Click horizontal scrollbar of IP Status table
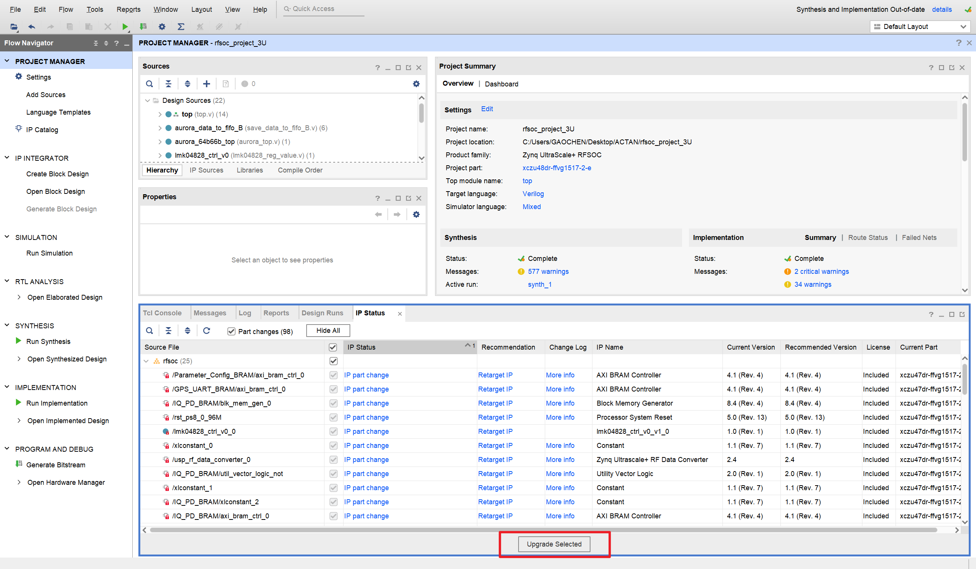The image size is (976, 569). point(543,530)
